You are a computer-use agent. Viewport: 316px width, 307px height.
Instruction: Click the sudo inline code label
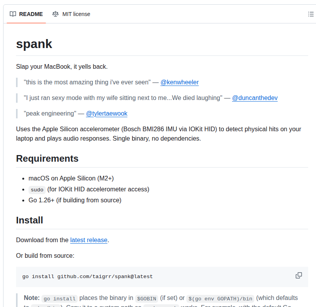[x=37, y=189]
